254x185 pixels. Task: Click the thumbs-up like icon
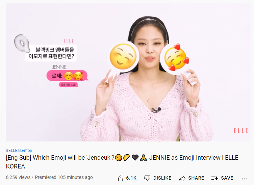pyautogui.click(x=120, y=178)
